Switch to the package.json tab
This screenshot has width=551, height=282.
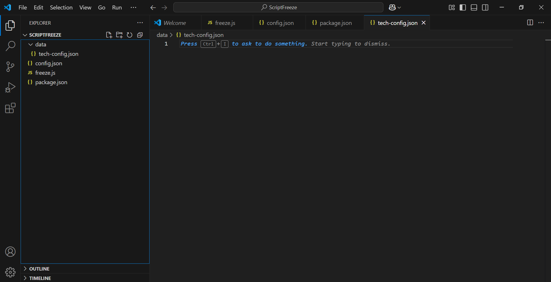pos(335,23)
